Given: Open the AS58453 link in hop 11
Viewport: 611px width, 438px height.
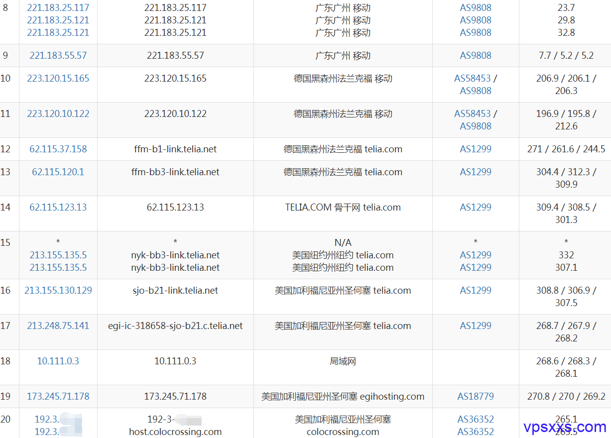Looking at the screenshot, I should [473, 113].
